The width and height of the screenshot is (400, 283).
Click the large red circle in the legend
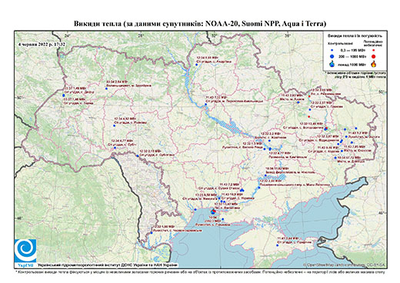coord(374,56)
